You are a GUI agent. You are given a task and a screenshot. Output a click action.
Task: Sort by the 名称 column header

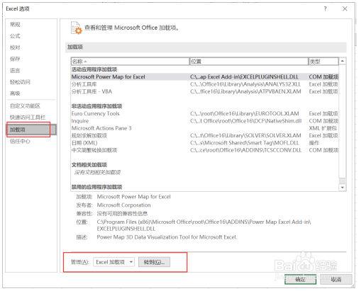[130, 62]
